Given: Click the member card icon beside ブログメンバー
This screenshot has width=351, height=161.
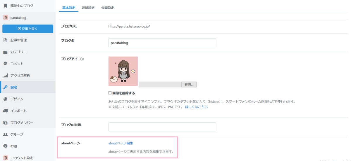Looking at the screenshot, I should (x=5, y=123).
